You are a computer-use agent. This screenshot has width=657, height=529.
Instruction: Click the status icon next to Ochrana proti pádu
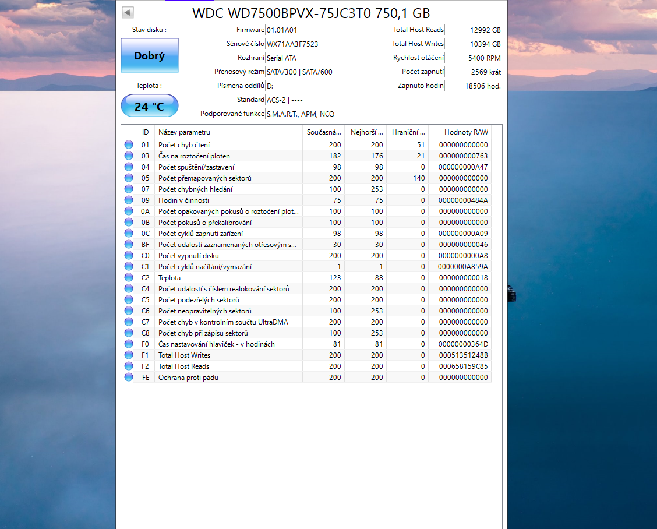(x=128, y=377)
